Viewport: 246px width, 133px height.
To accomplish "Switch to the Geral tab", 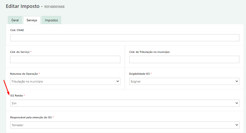I will [x=15, y=20].
